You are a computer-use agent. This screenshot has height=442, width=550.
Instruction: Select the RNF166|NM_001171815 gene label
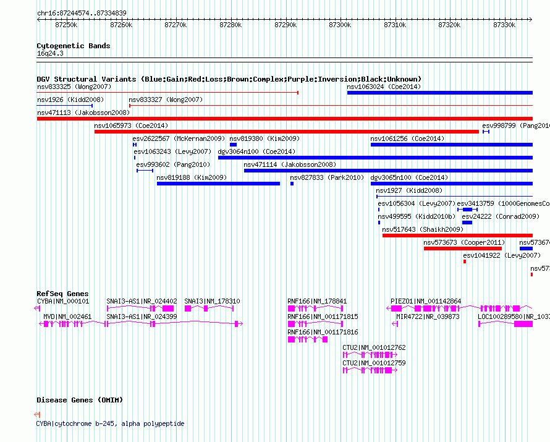tap(323, 317)
